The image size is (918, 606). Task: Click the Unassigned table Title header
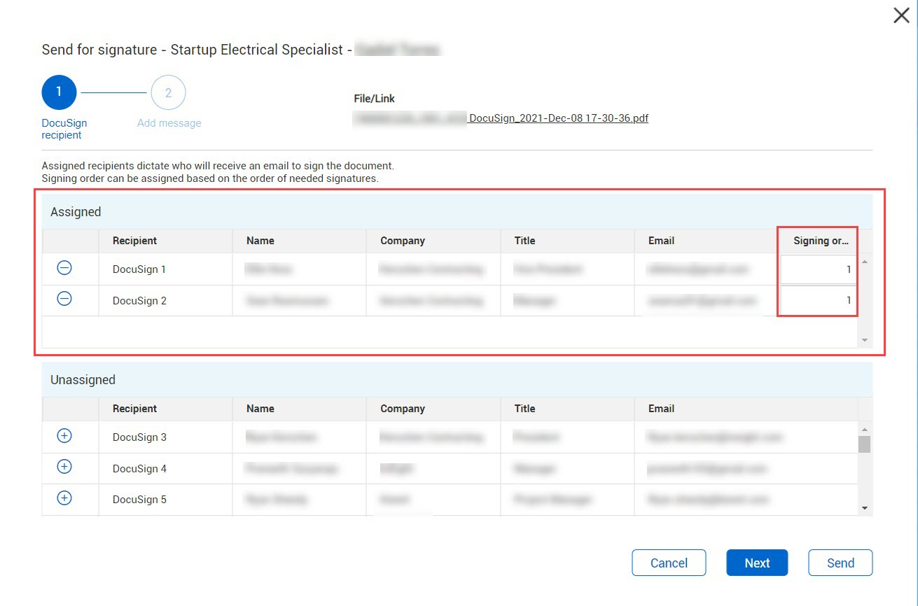(x=568, y=409)
